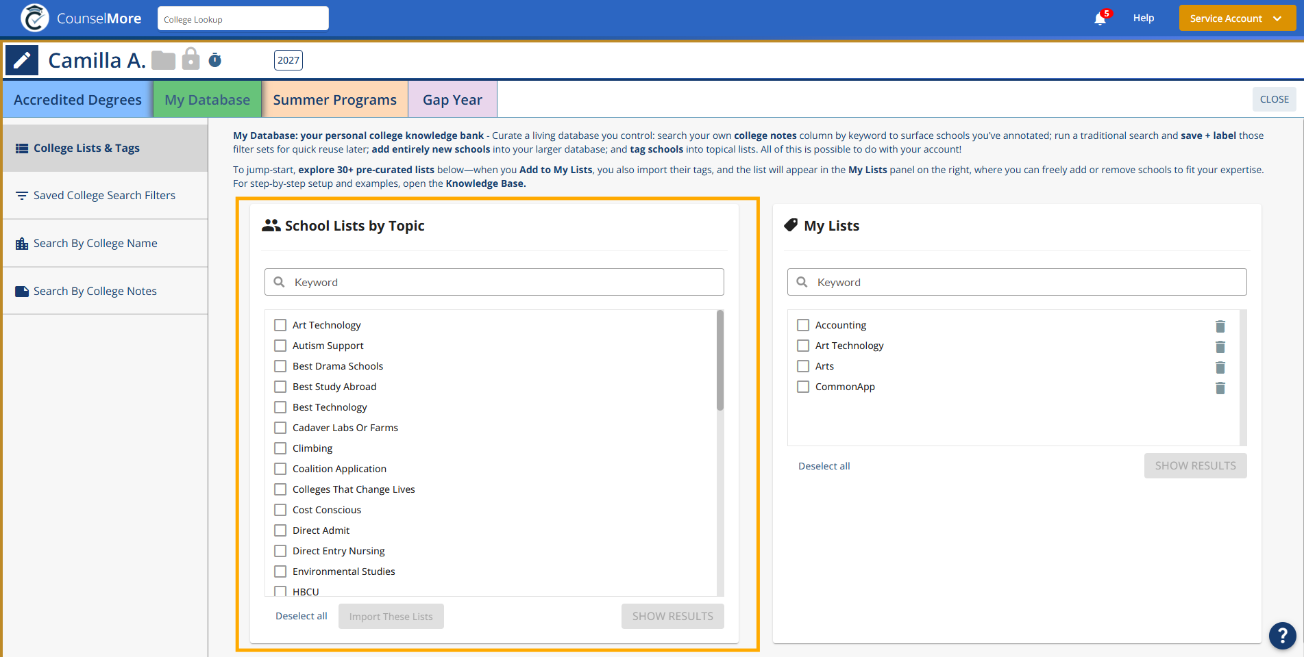
Task: Open the help question mark bubble
Action: (1282, 635)
